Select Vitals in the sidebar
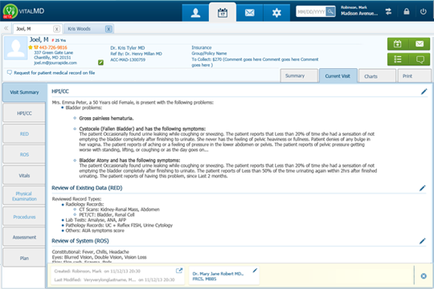This screenshot has width=434, height=289. [24, 175]
